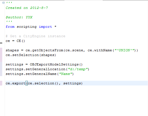Click the text 'Created on 2012-8-7'
The width and height of the screenshot is (148, 116).
coord(27,8)
